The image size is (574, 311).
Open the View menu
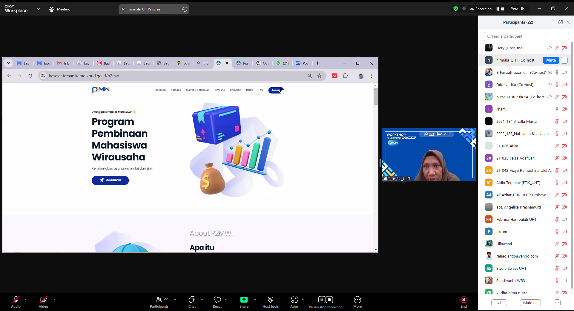(x=517, y=9)
